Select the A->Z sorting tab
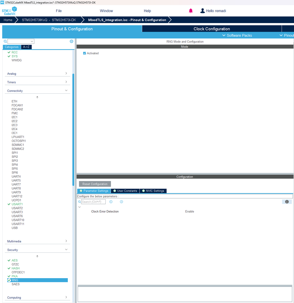The height and width of the screenshot is (303, 294). click(26, 47)
